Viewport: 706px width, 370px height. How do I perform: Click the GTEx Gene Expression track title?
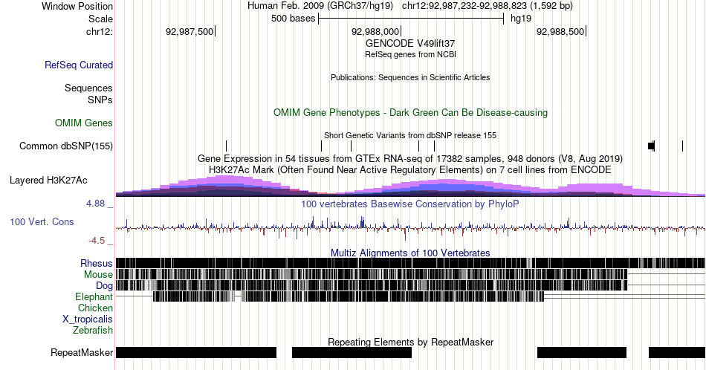410,158
